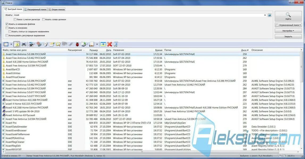Screen dimensions: 305x159
Task: Toggle the highlighted folder 'A' toolbar icon
Action: [x=17, y=45]
